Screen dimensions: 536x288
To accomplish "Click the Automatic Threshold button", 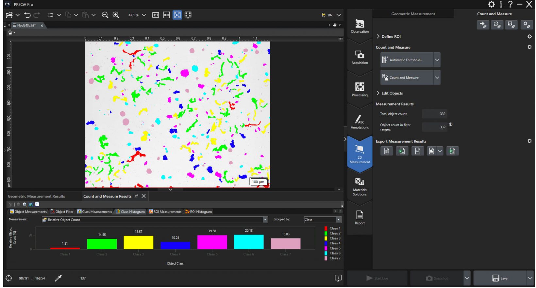I will coord(407,60).
